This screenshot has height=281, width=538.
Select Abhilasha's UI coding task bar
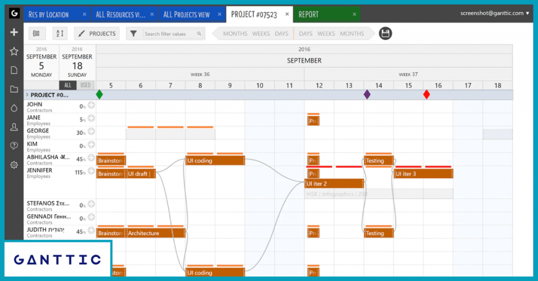coord(215,160)
